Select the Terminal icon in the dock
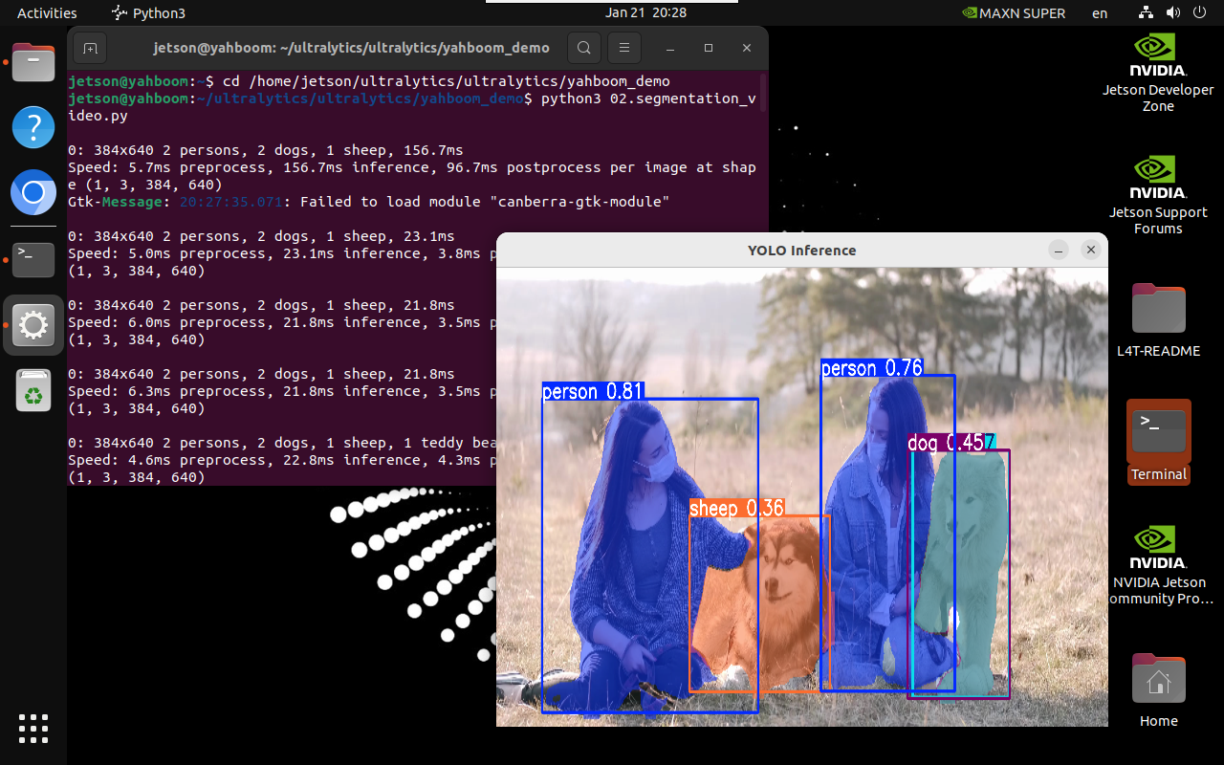Image resolution: width=1224 pixels, height=765 pixels. [x=33, y=259]
